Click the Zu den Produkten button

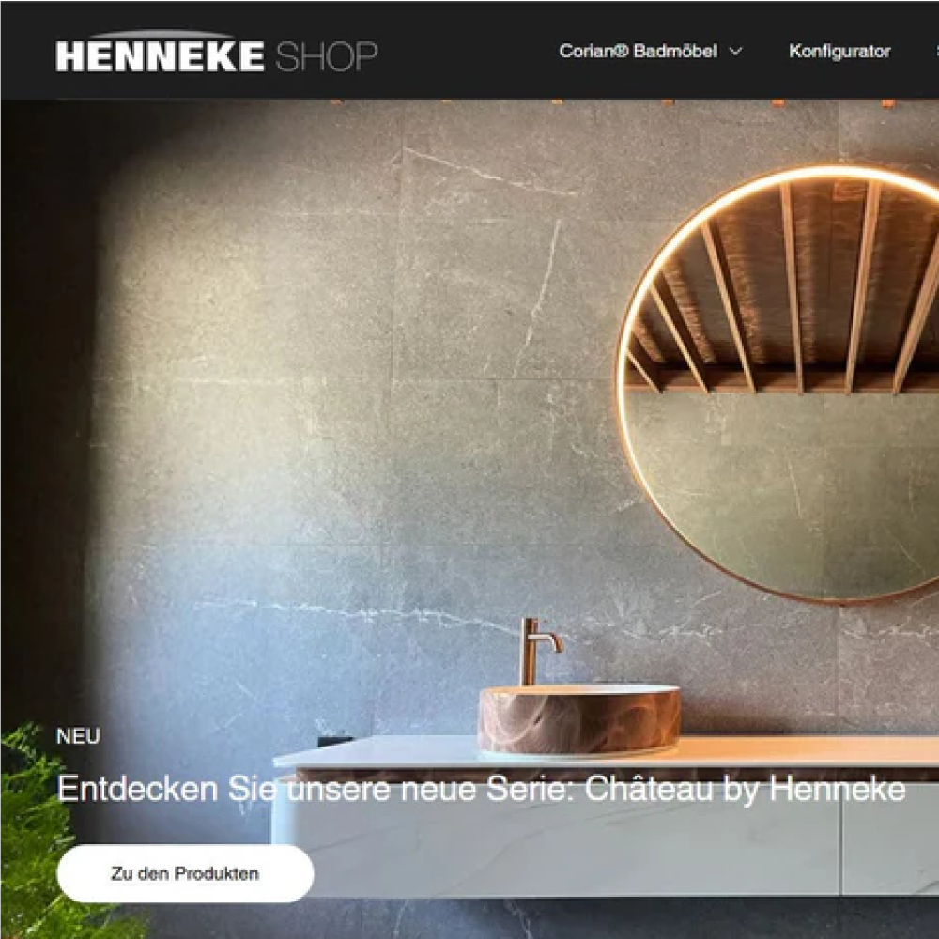185,873
